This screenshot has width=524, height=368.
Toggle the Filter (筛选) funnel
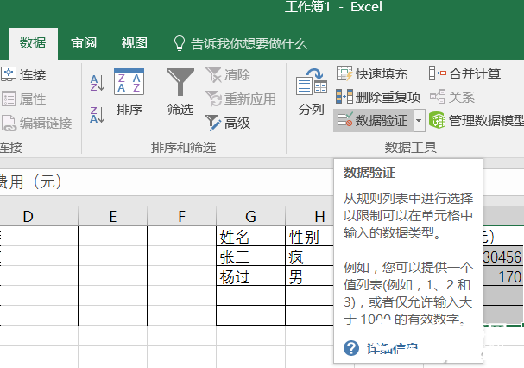(180, 92)
